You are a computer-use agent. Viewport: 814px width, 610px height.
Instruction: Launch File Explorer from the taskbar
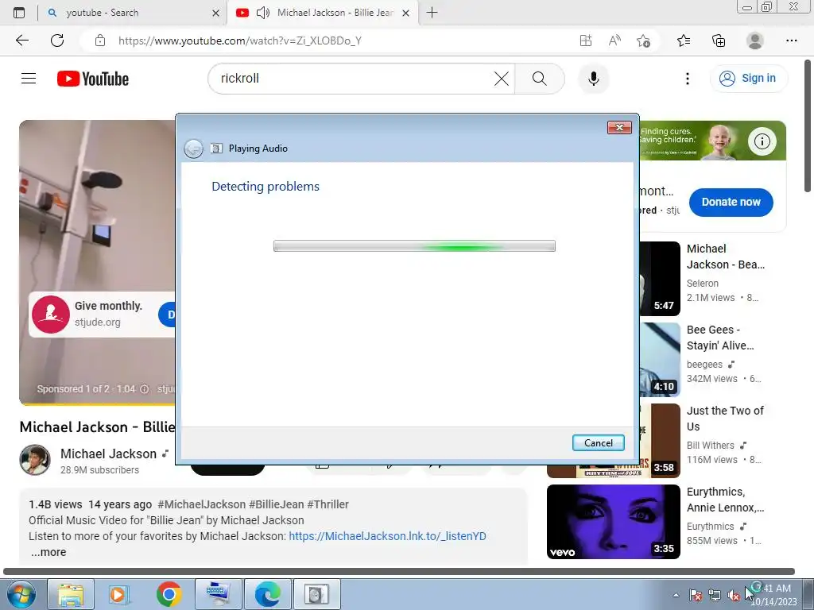[x=71, y=594]
